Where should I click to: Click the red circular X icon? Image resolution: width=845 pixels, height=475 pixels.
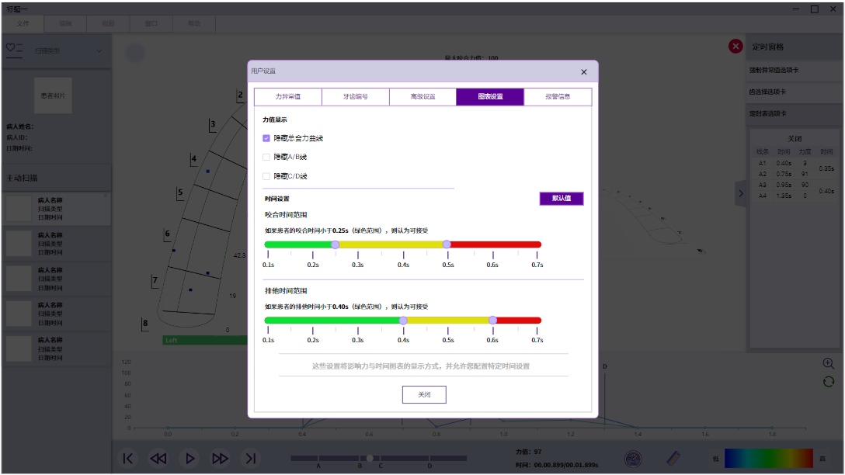pyautogui.click(x=735, y=47)
